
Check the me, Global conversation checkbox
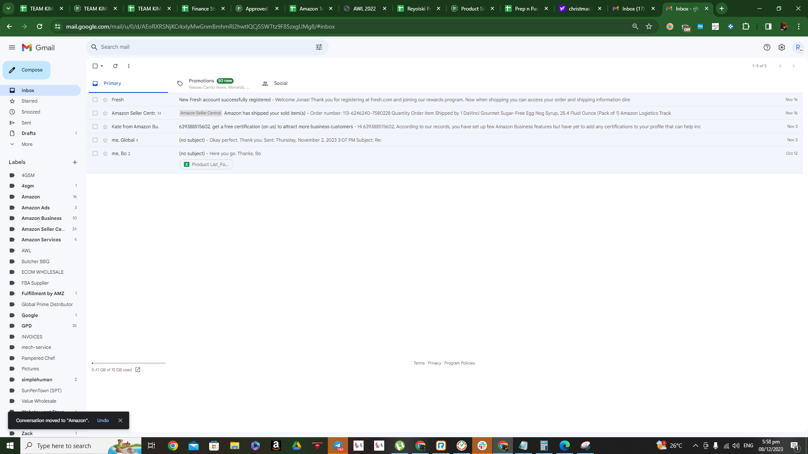[x=95, y=140]
